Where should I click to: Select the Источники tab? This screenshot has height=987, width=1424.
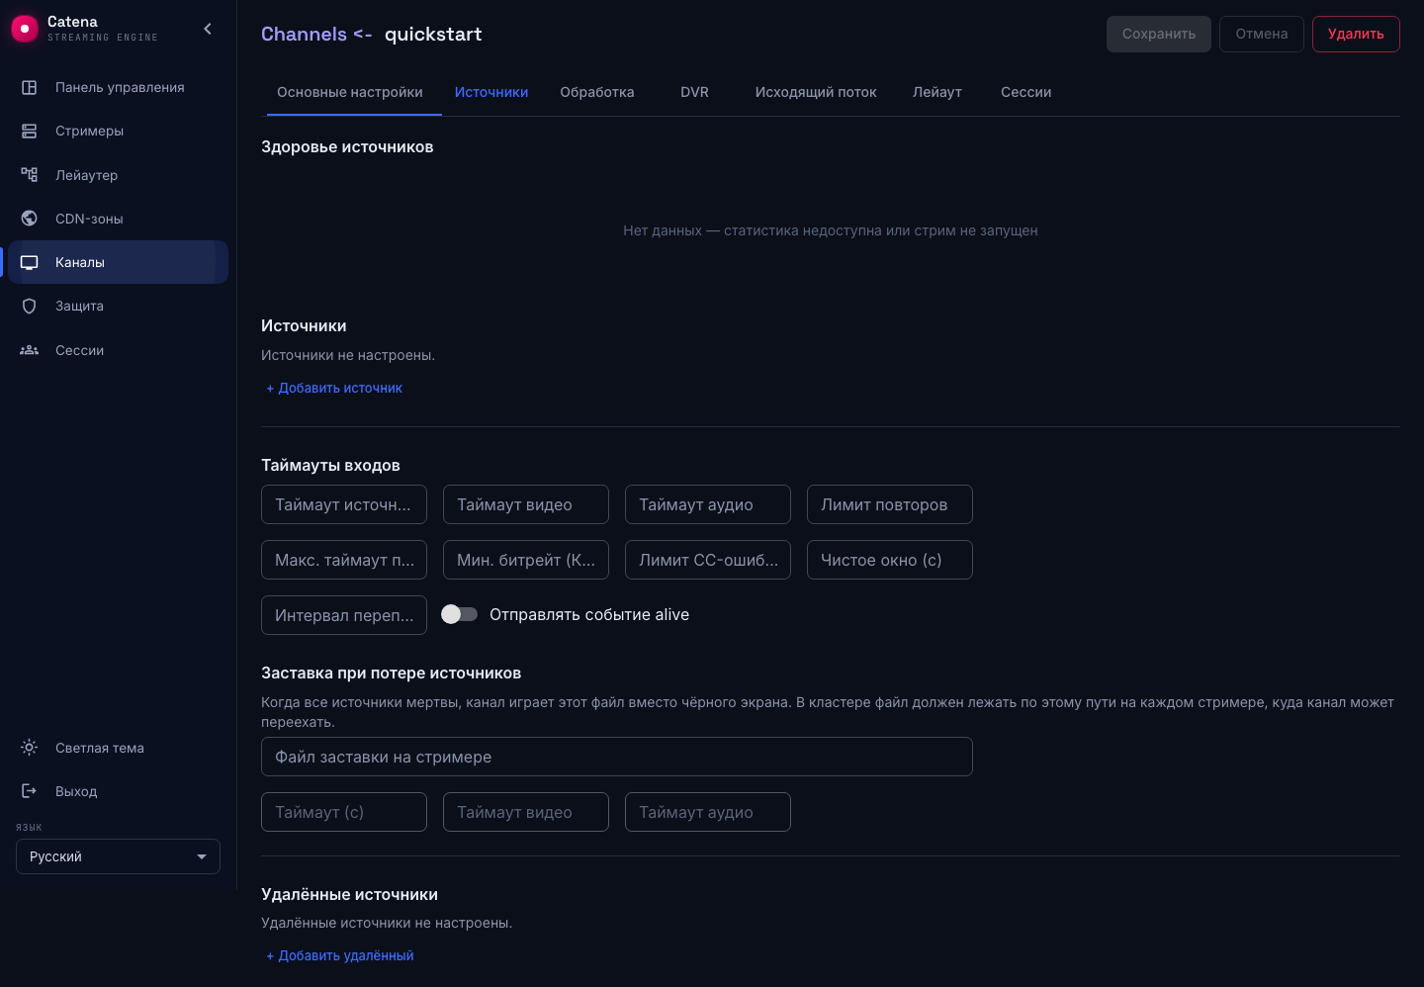click(x=491, y=92)
